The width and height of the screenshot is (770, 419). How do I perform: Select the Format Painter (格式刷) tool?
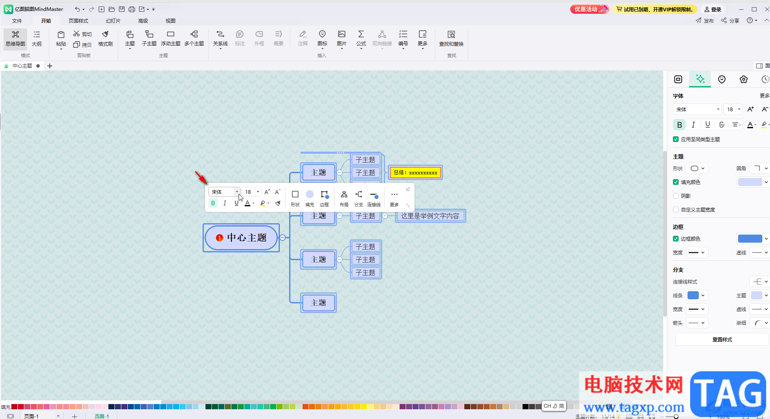pos(105,38)
